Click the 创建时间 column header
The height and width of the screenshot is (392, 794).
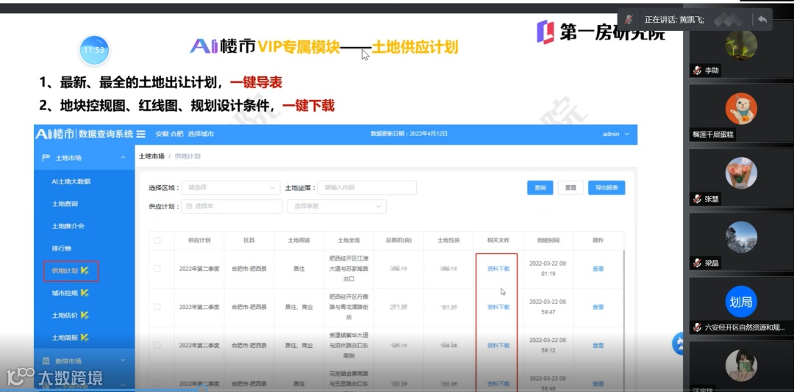click(548, 240)
